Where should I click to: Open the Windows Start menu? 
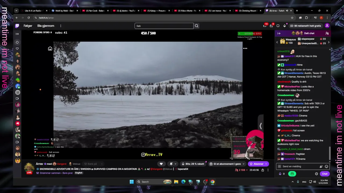pos(132,182)
